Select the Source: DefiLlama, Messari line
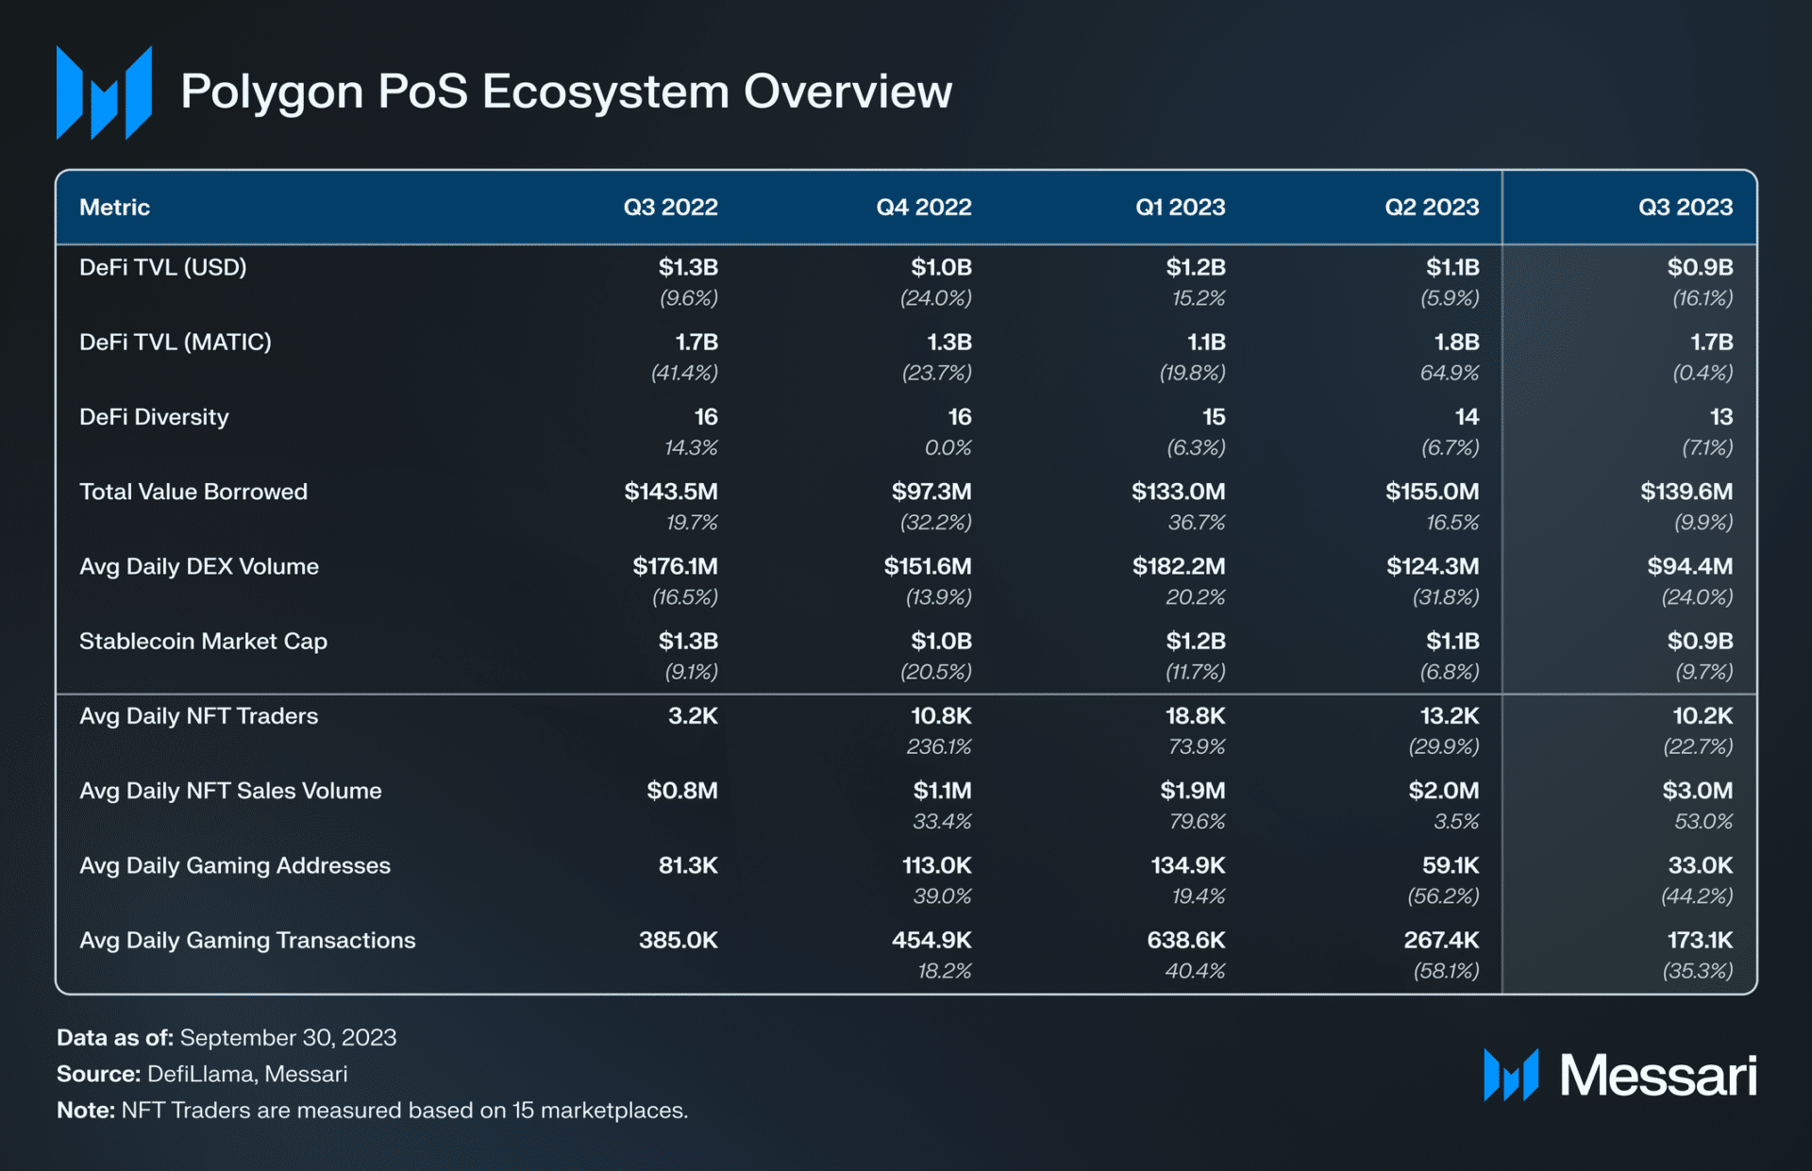The height and width of the screenshot is (1171, 1812). pos(202,1074)
